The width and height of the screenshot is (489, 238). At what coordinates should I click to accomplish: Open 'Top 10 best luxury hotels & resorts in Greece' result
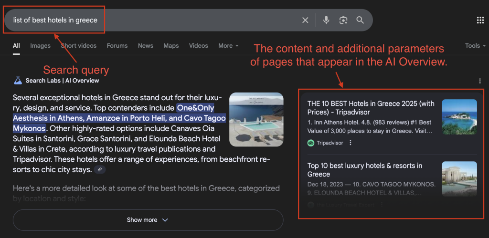tap(365, 170)
